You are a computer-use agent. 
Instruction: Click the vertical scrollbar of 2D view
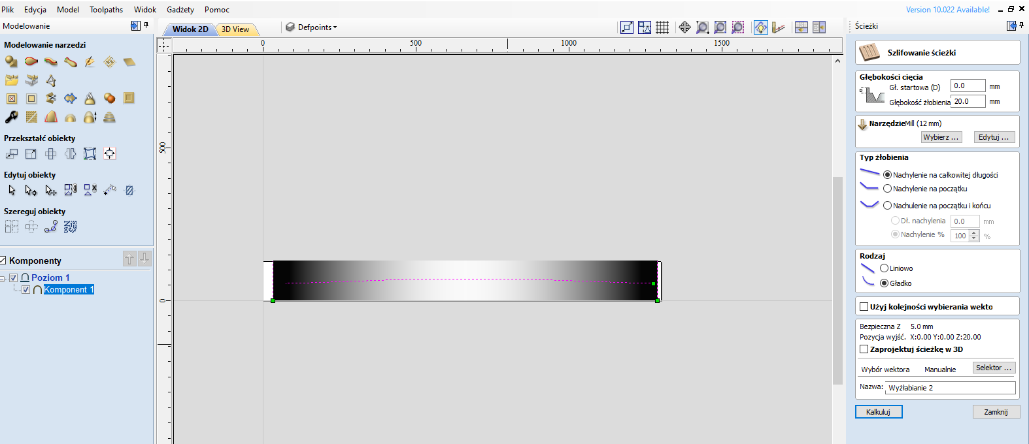[837, 281]
